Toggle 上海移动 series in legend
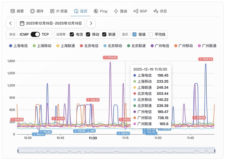Screen dimensions: 226x161 coord(42,46)
